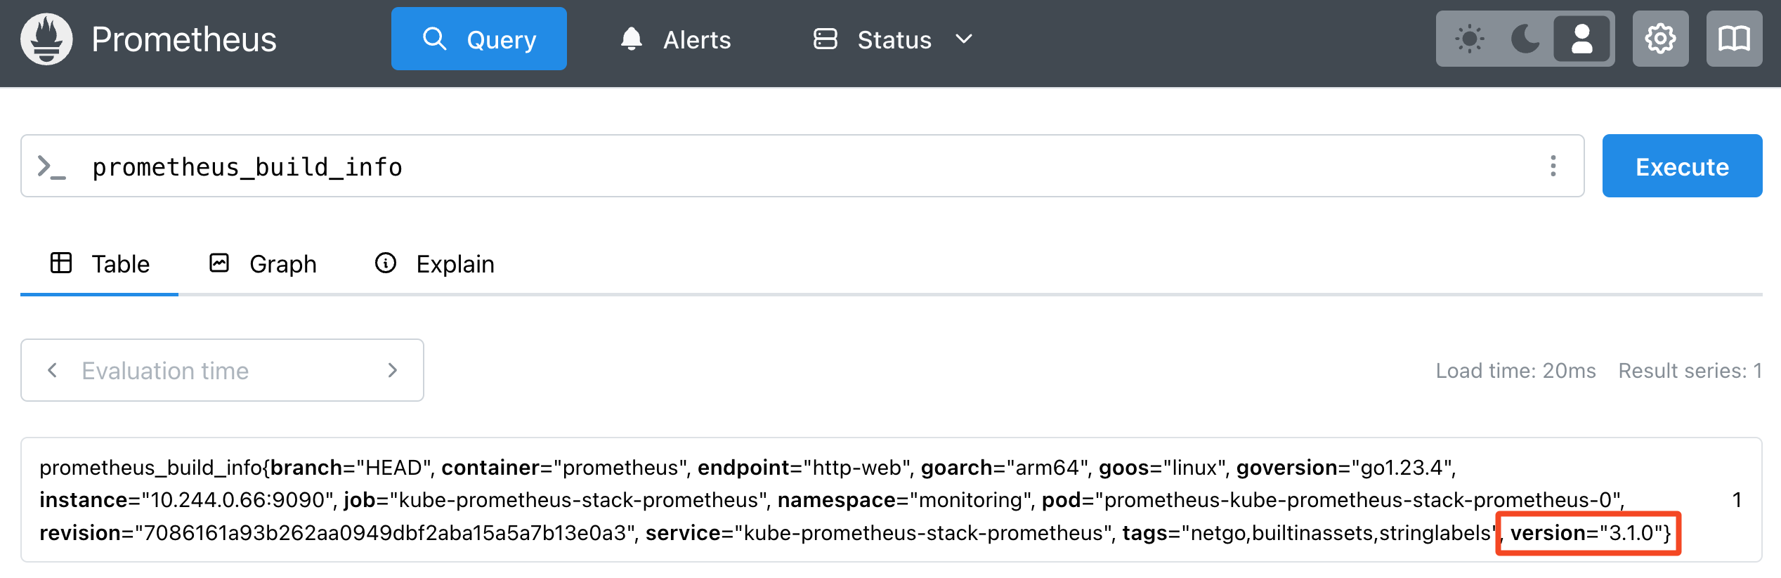The height and width of the screenshot is (578, 1781).
Task: Click the Prometheus flame logo
Action: 46,39
